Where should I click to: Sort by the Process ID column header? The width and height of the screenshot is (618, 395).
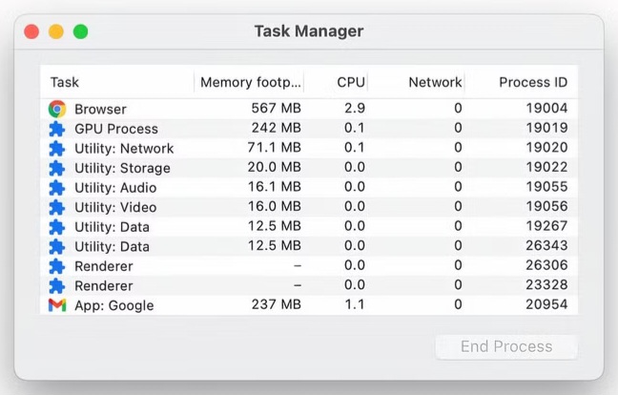point(532,83)
